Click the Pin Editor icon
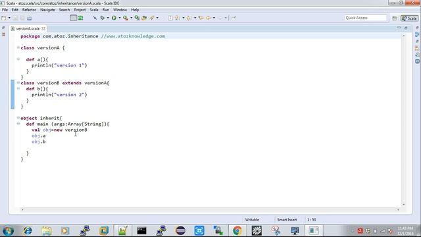 click(x=234, y=18)
